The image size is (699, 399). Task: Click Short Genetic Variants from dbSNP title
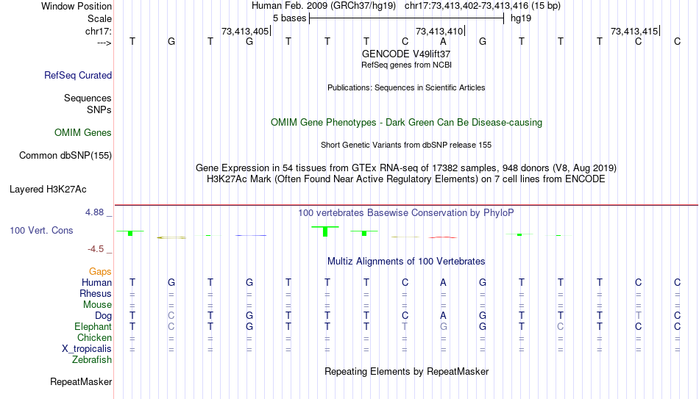point(405,145)
